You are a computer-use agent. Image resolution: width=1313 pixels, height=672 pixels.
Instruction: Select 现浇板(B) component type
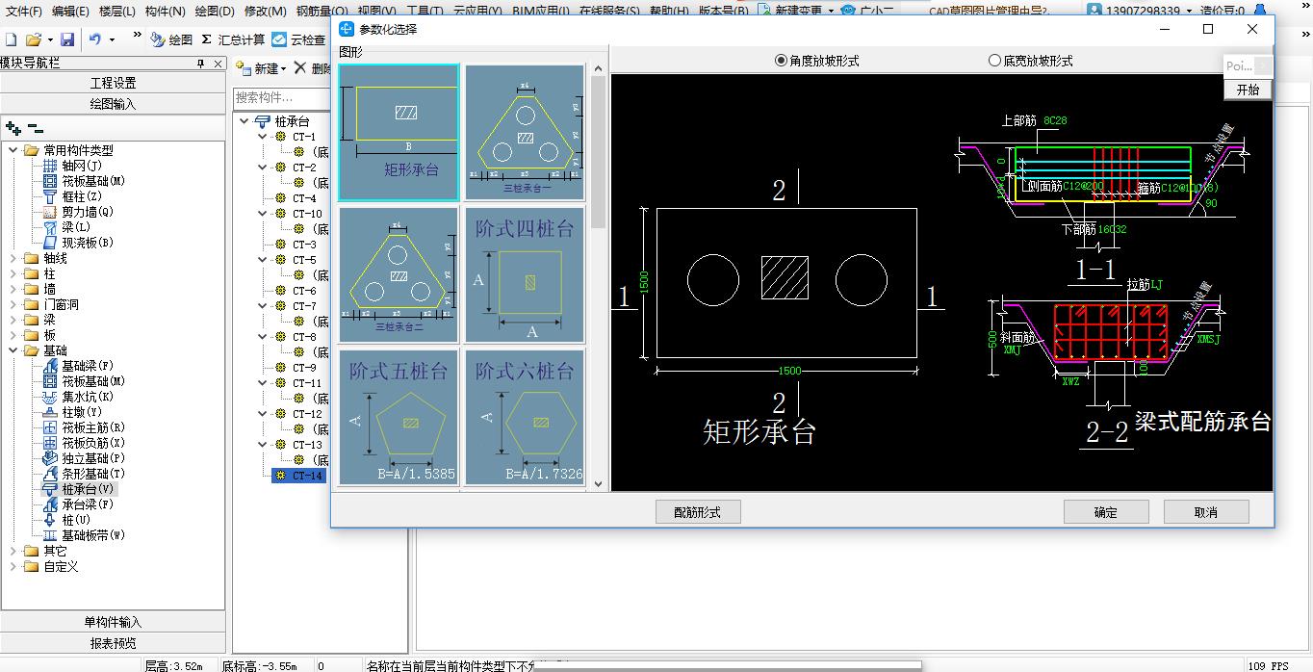[x=78, y=243]
